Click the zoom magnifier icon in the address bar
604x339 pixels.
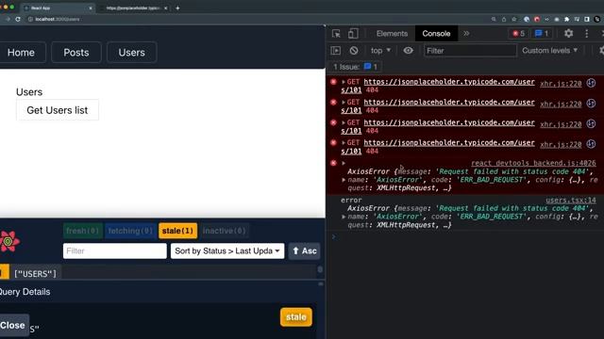click(x=494, y=19)
